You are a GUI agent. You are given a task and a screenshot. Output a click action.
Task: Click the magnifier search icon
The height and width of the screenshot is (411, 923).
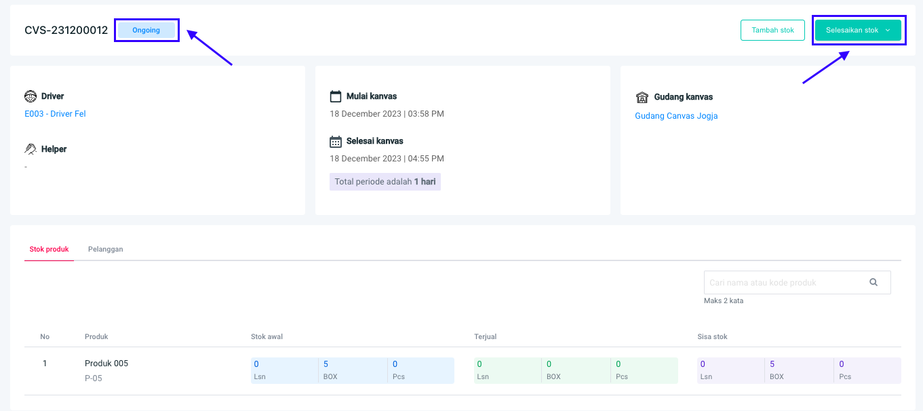pos(873,282)
